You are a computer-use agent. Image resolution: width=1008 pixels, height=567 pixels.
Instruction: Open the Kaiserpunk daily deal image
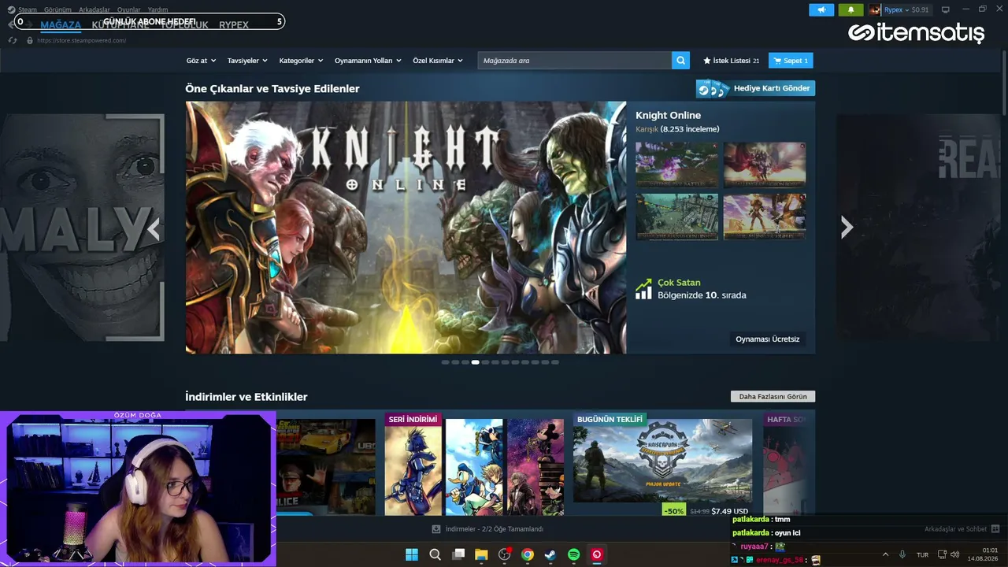click(662, 461)
